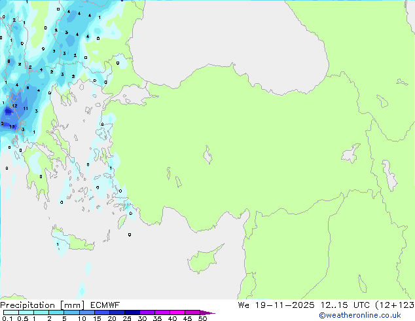The height and width of the screenshot is (321, 415).
Task: Click the '12..15 UTC' time text
Action: (x=345, y=305)
